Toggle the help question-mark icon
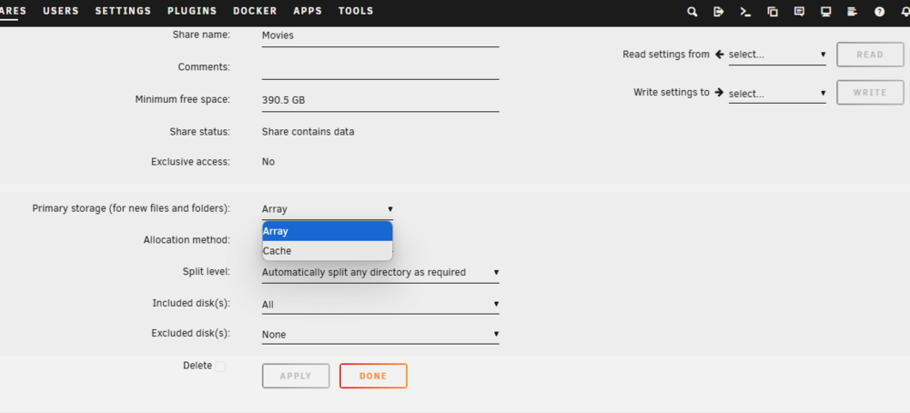The image size is (910, 413). 880,12
